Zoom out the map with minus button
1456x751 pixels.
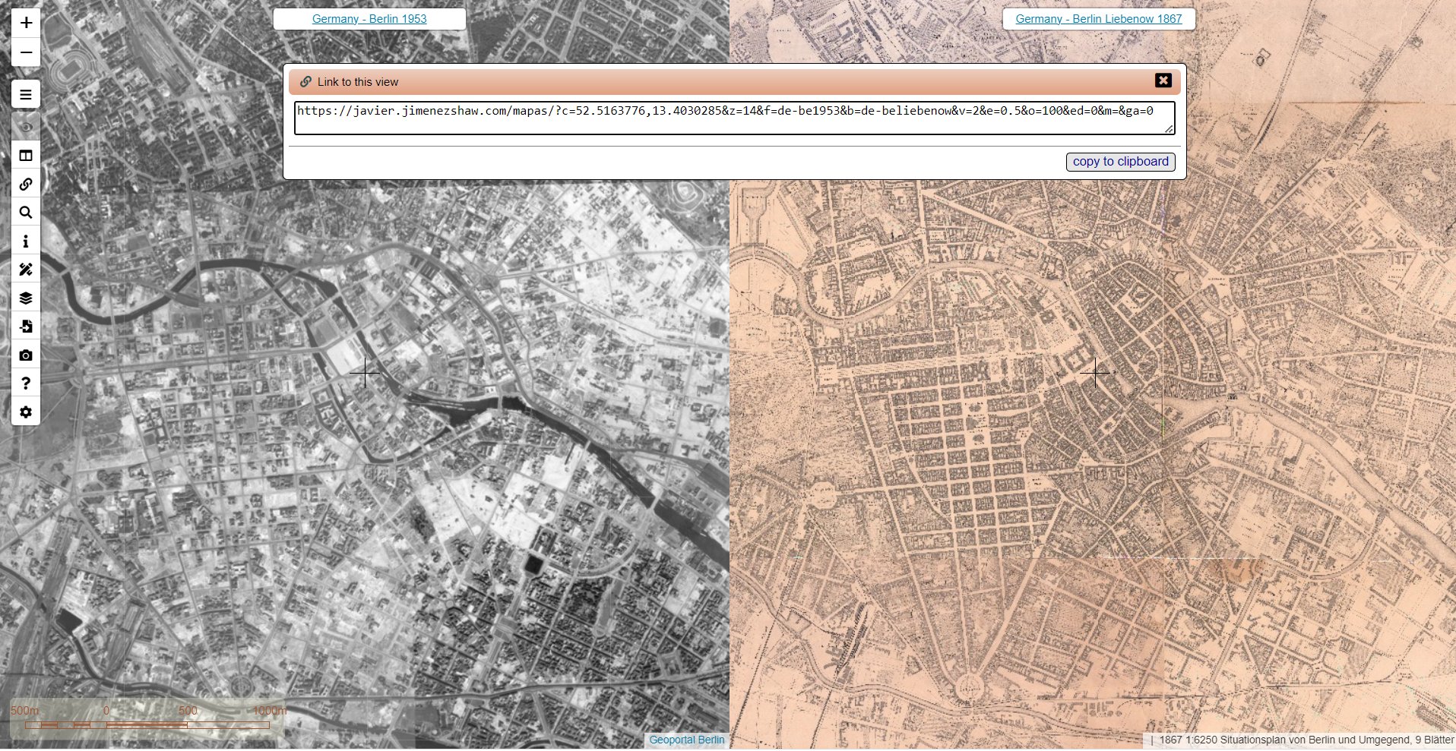click(x=26, y=52)
